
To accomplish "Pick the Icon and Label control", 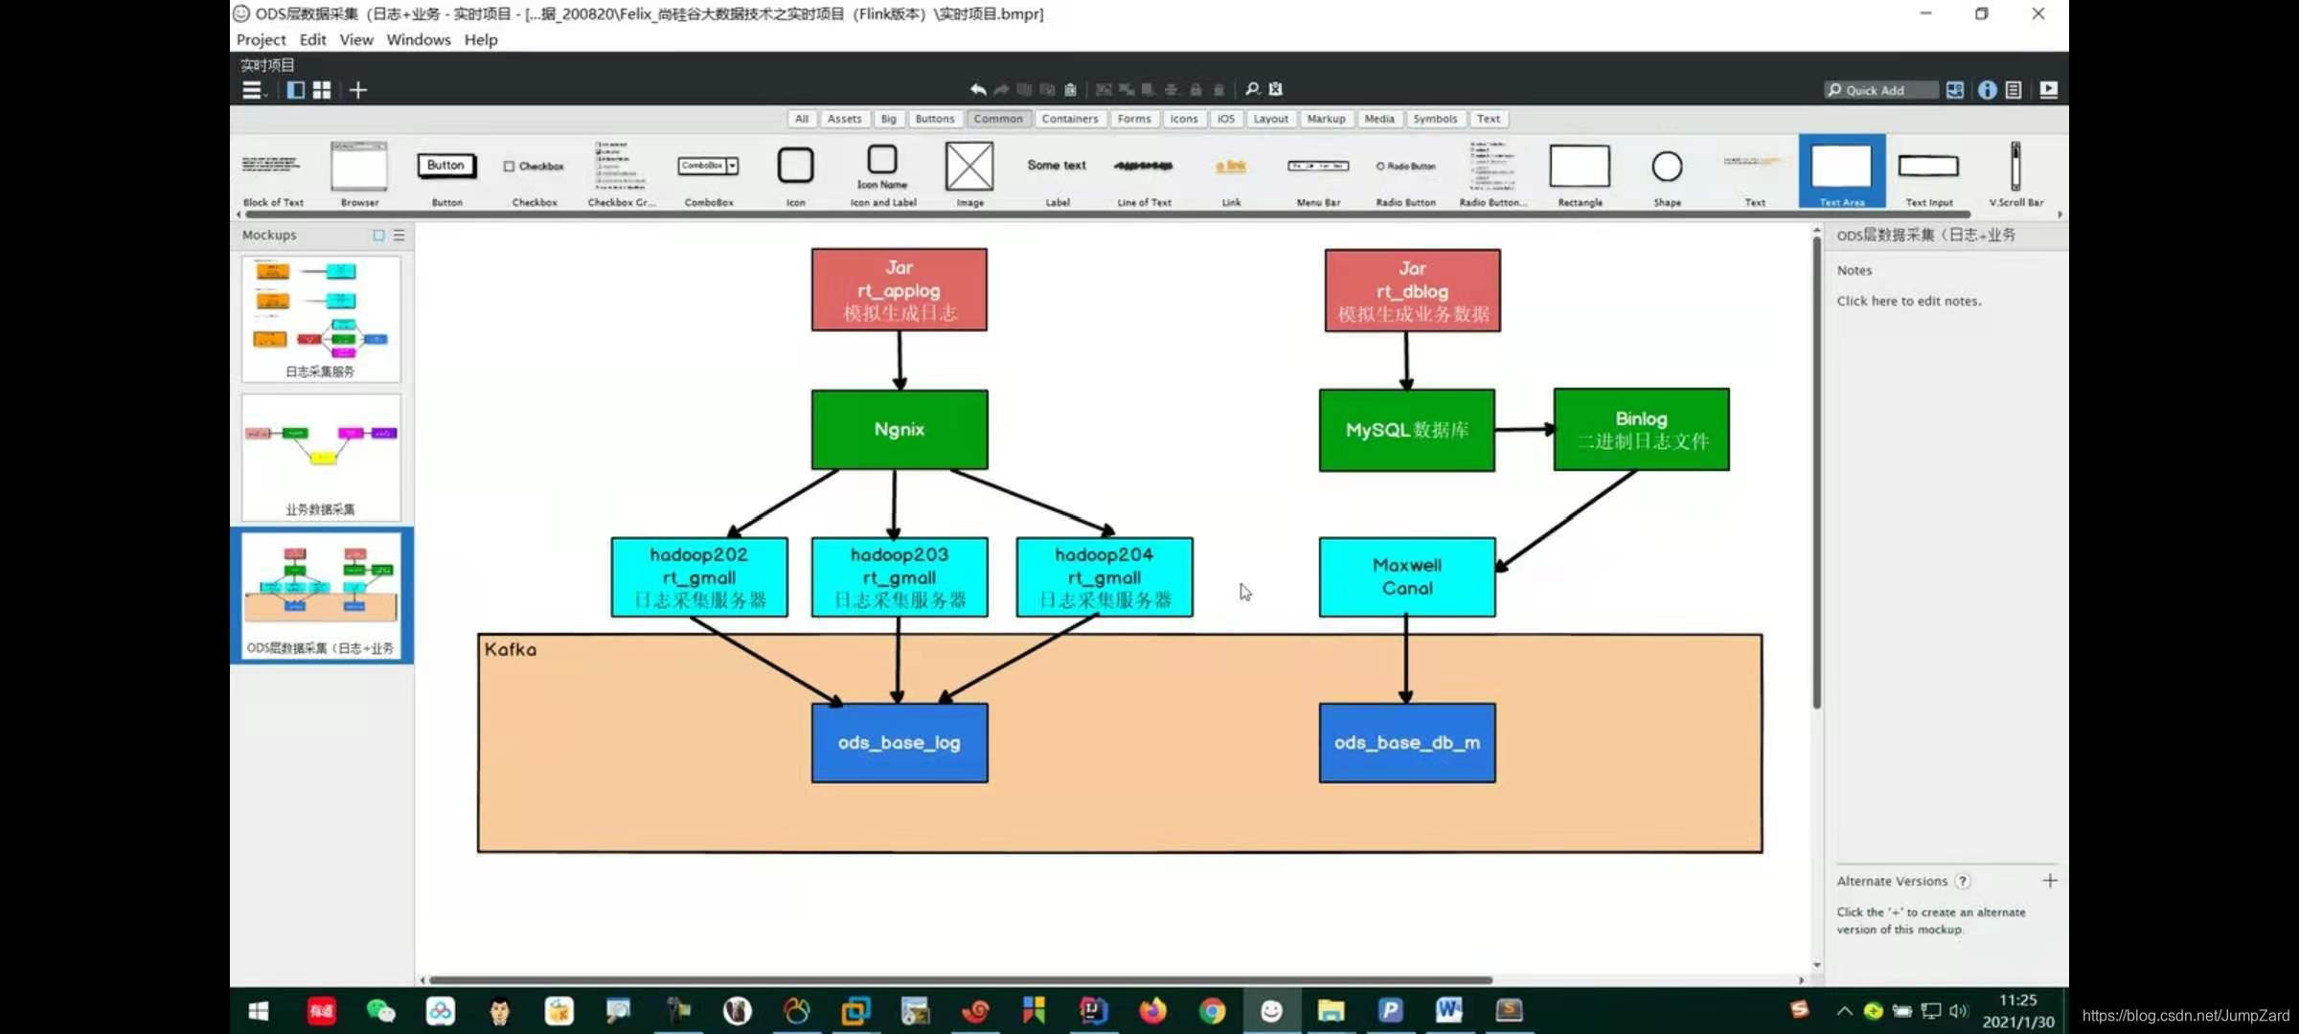I will pyautogui.click(x=883, y=173).
